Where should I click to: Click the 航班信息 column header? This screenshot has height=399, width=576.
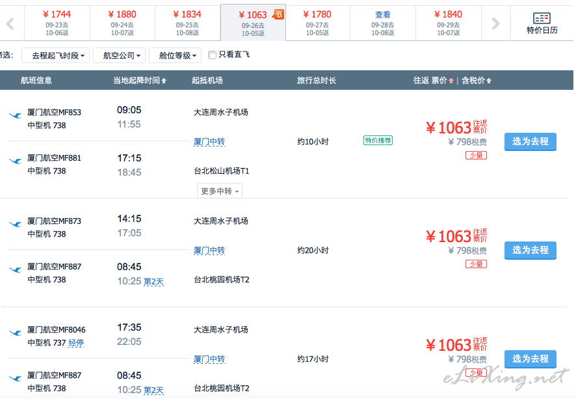tap(36, 81)
